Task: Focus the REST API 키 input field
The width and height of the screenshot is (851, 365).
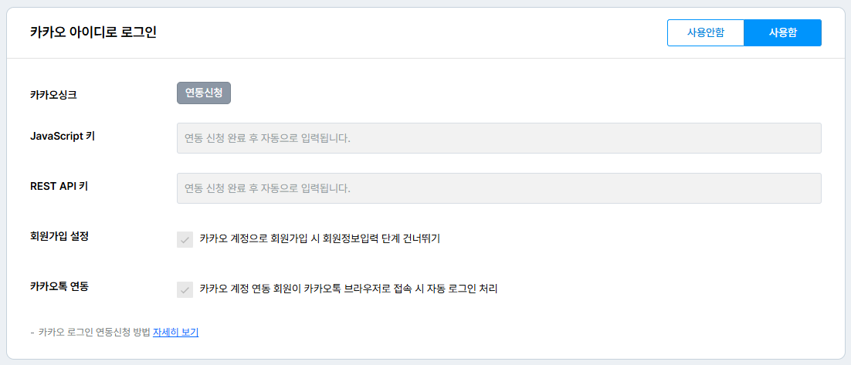Action: pos(499,188)
